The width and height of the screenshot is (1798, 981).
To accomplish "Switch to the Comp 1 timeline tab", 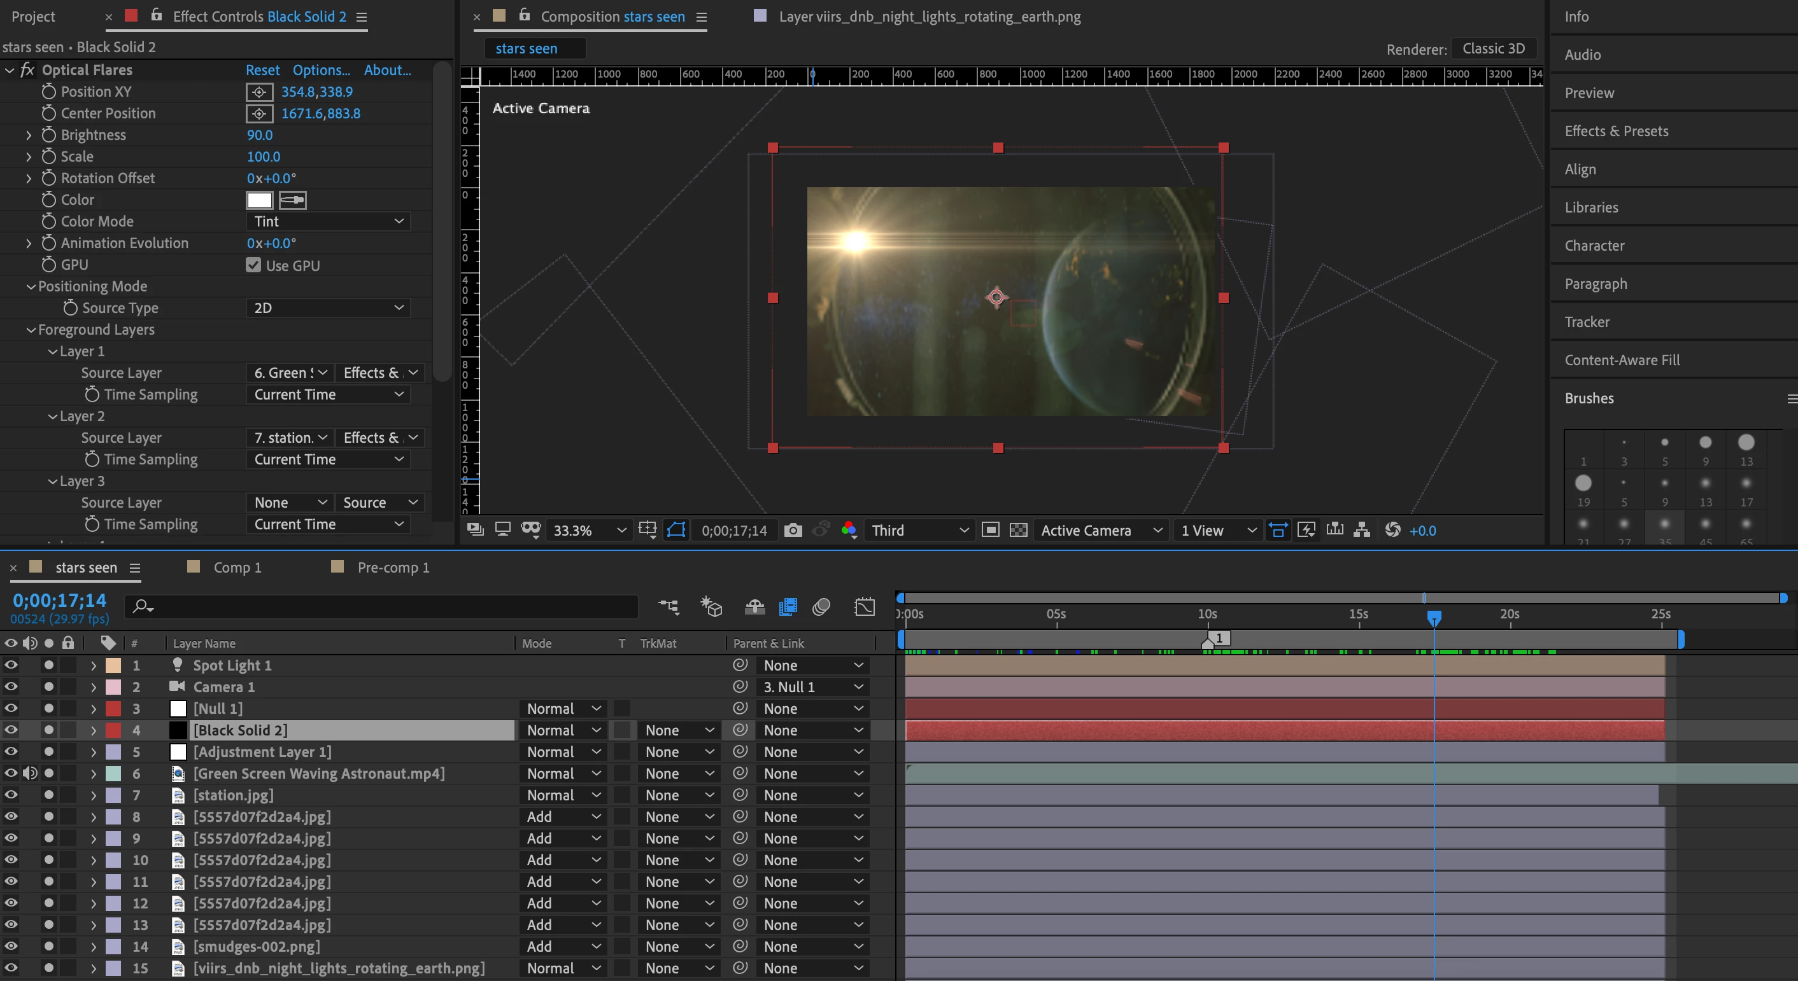I will click(x=237, y=567).
